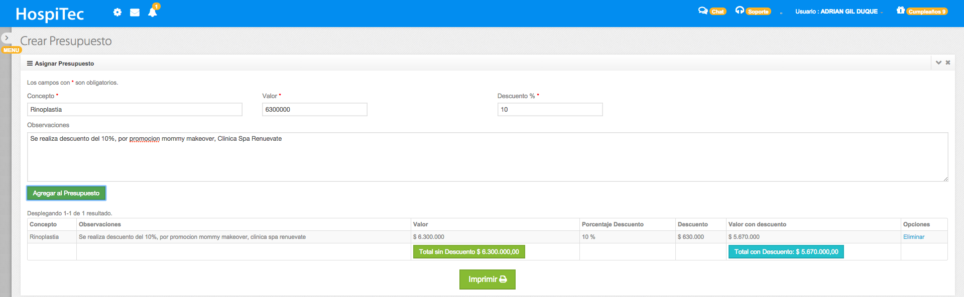Image resolution: width=964 pixels, height=297 pixels.
Task: Click Eliminar link for Rinoplastia row
Action: click(913, 237)
